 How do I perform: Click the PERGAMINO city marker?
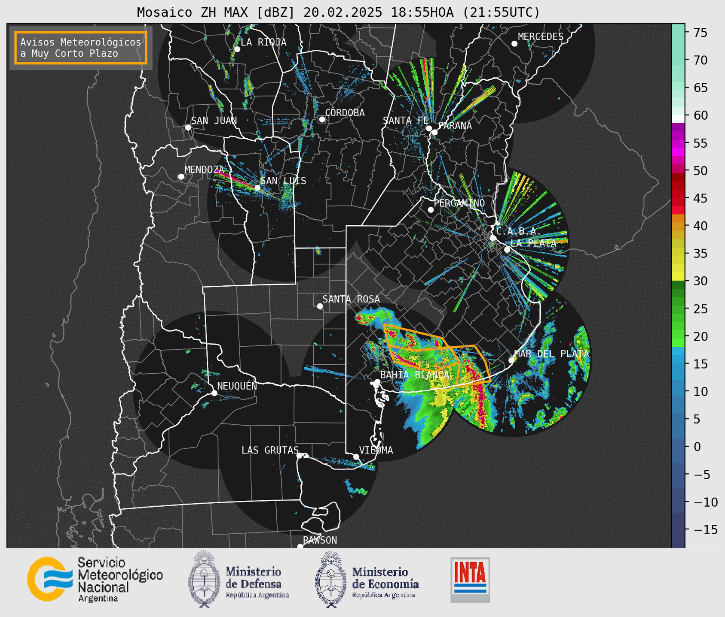(431, 210)
